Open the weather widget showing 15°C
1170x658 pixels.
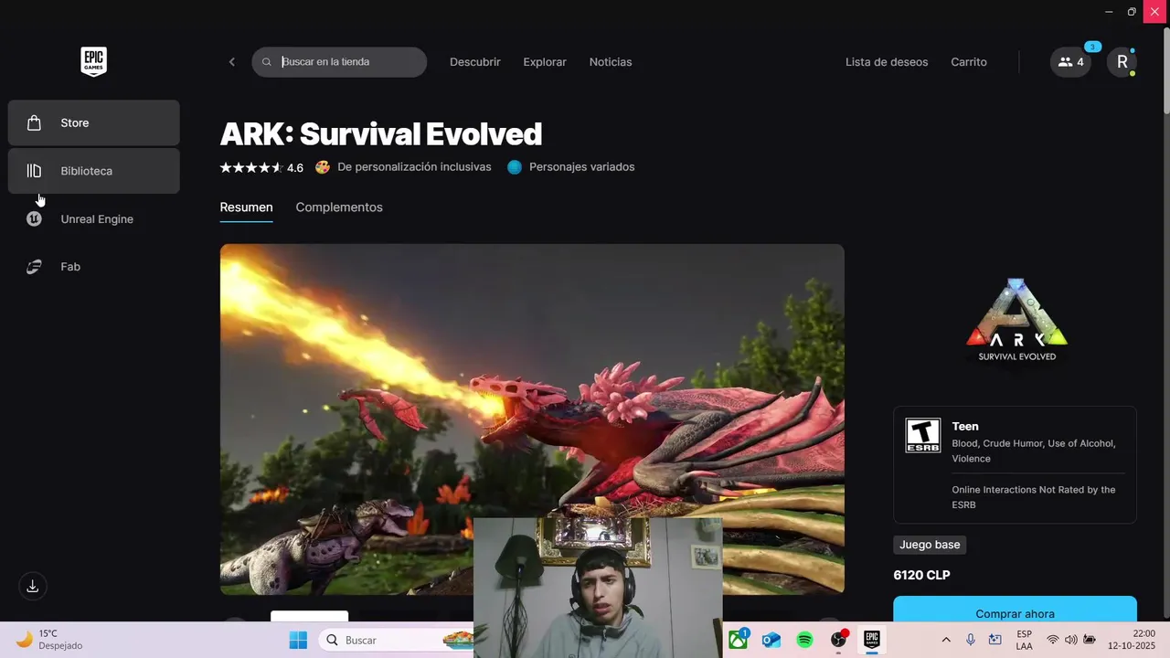(x=49, y=640)
